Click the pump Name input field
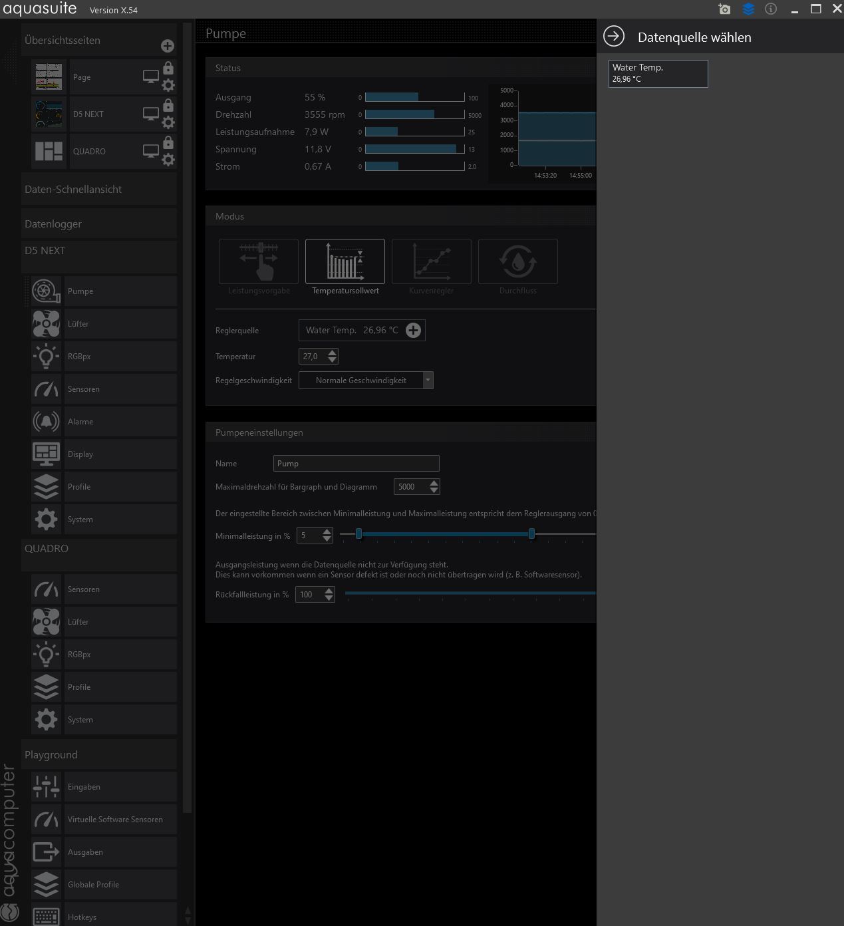Viewport: 844px width, 926px height. point(356,464)
